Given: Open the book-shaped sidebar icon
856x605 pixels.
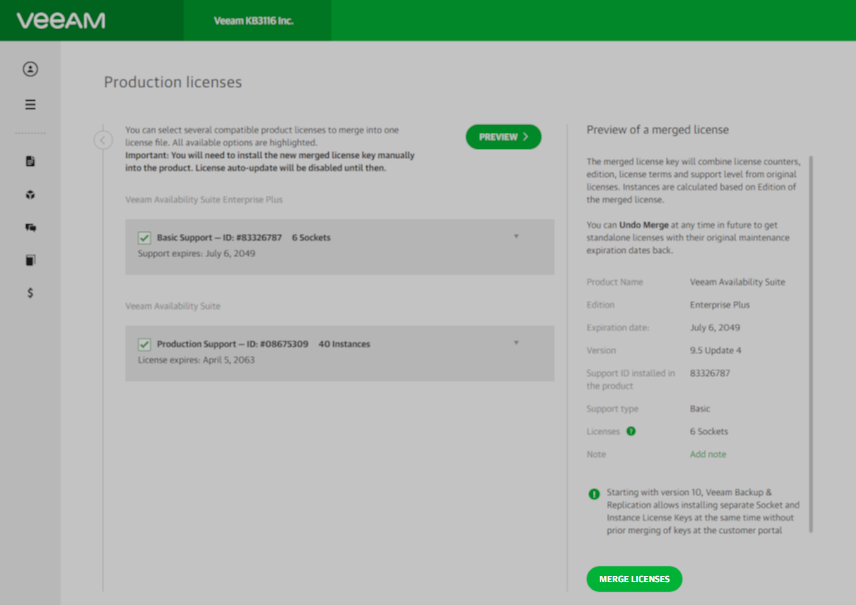Looking at the screenshot, I should [x=30, y=260].
